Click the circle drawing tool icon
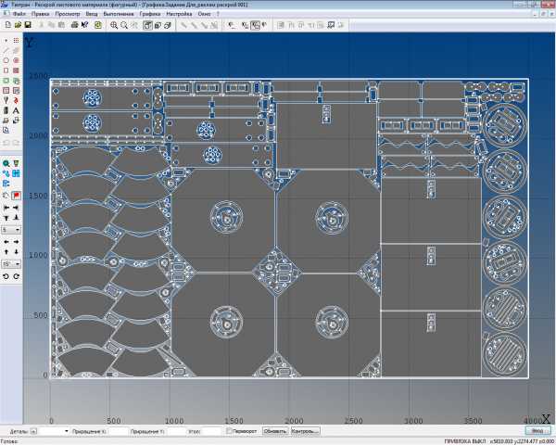This screenshot has height=445, width=556. [x=6, y=60]
